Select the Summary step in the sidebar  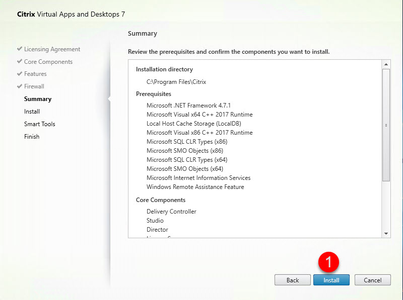(37, 99)
